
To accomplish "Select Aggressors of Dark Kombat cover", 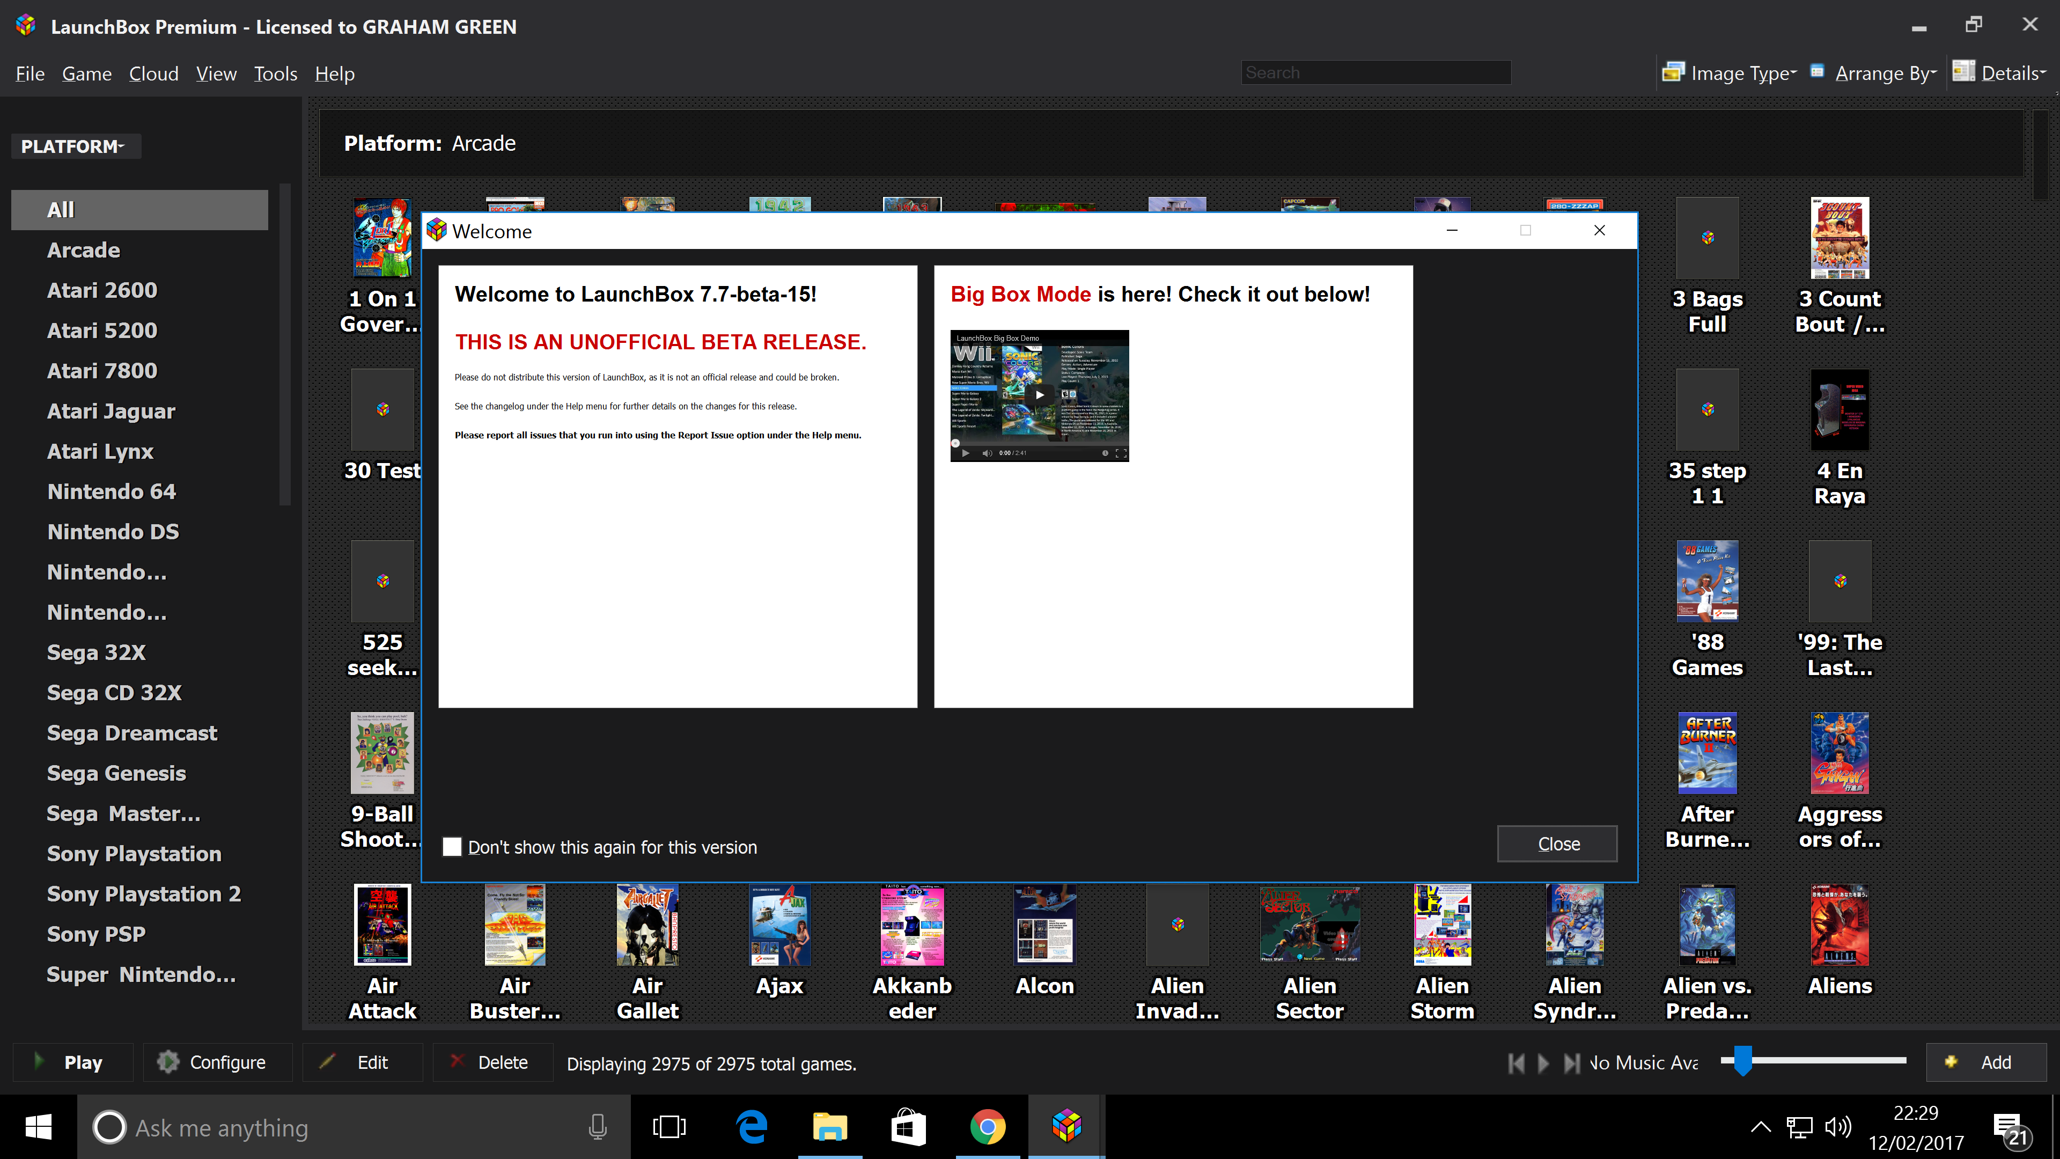I will click(1840, 753).
